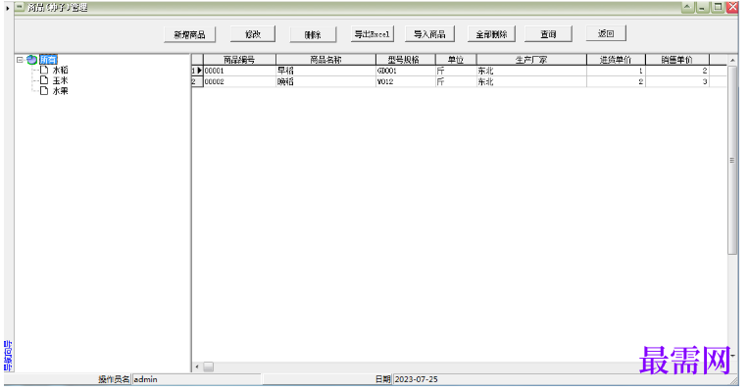Close the 商品管理 window

(x=732, y=7)
